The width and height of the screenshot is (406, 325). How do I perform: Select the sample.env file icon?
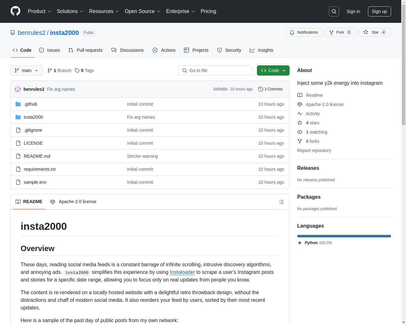point(18,182)
